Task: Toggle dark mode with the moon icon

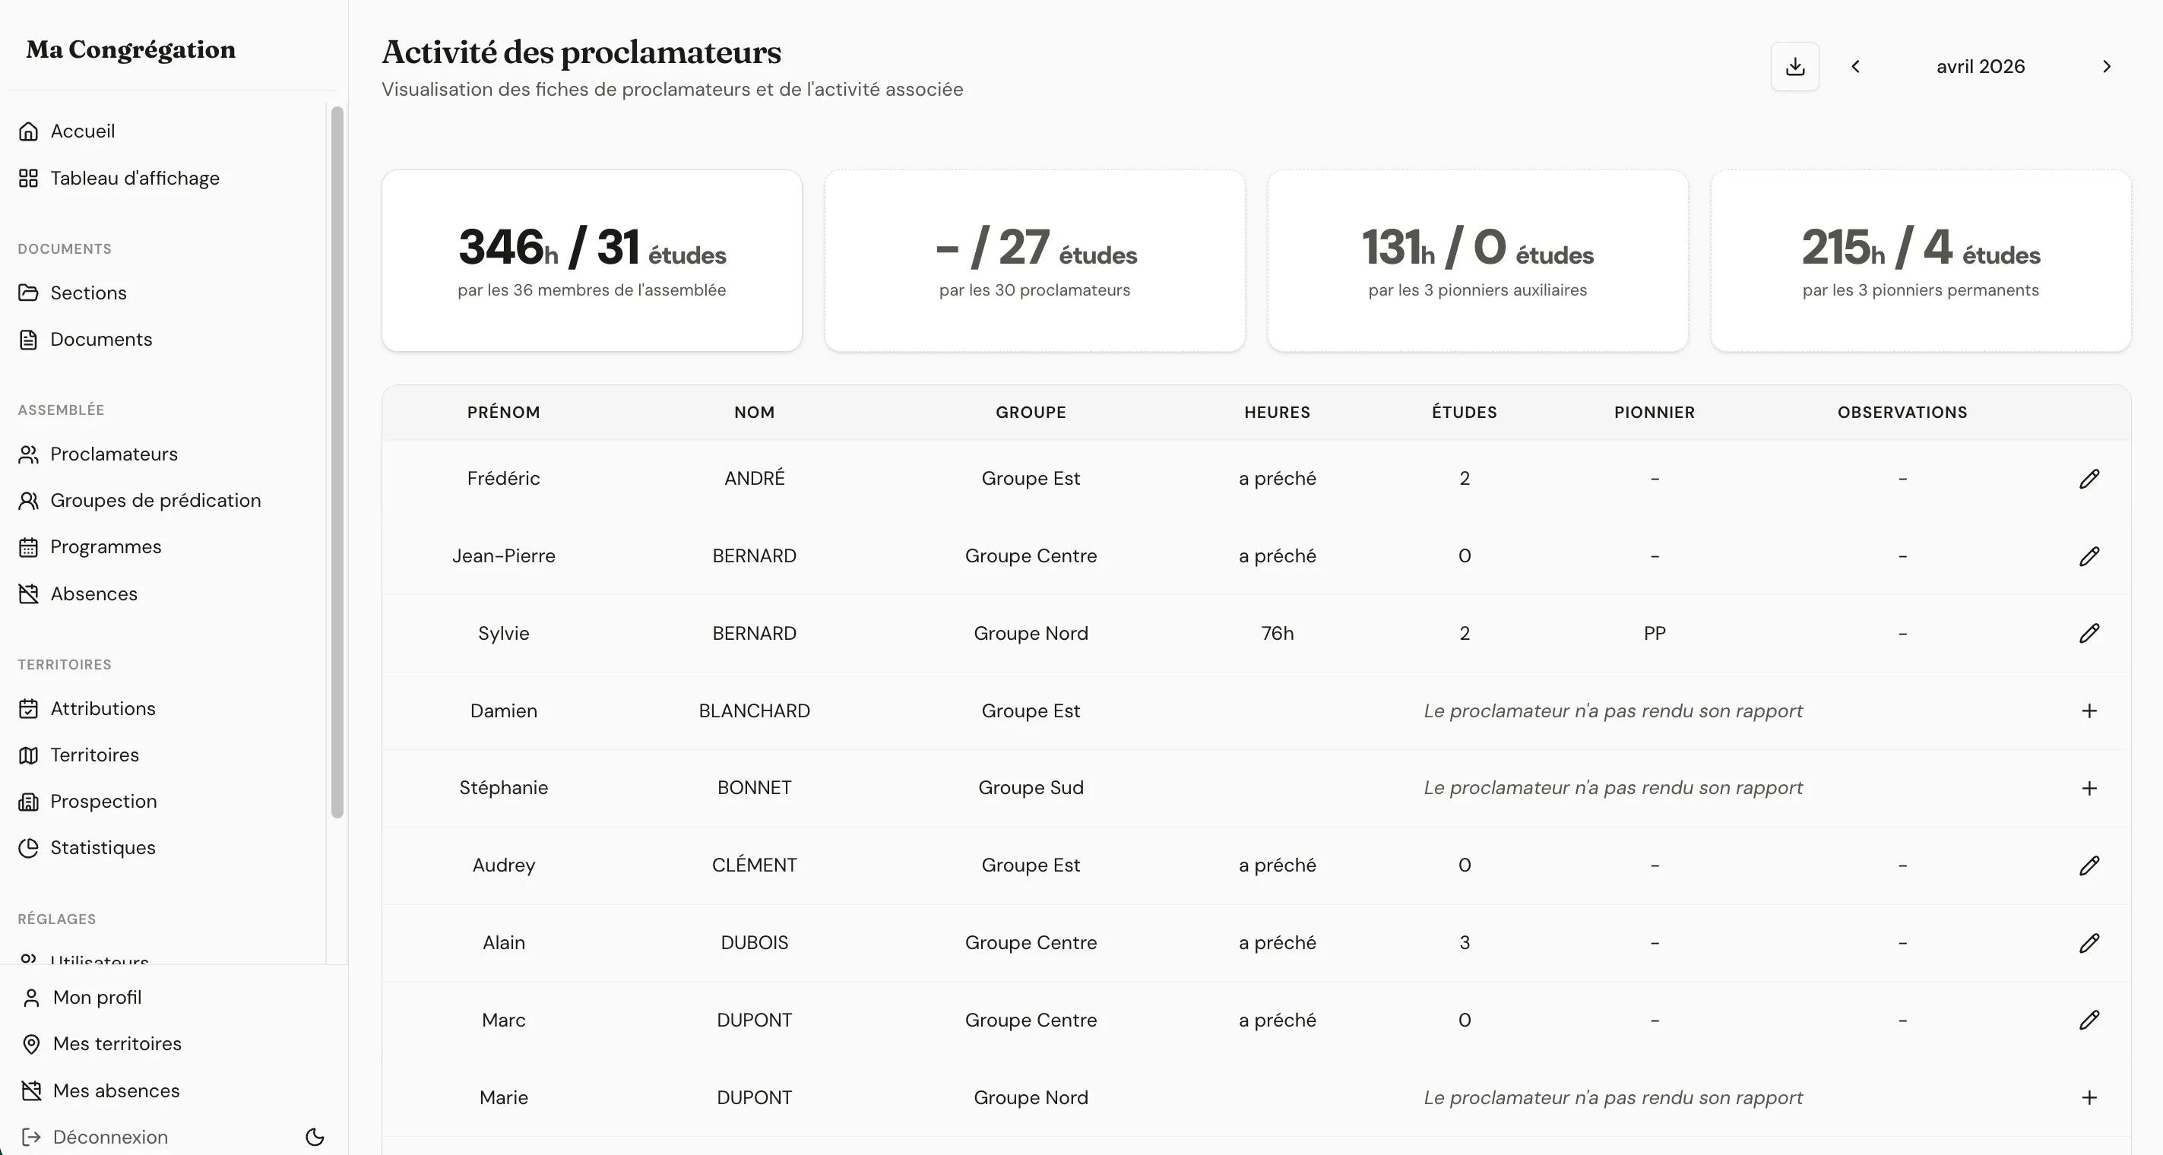Action: pyautogui.click(x=314, y=1137)
